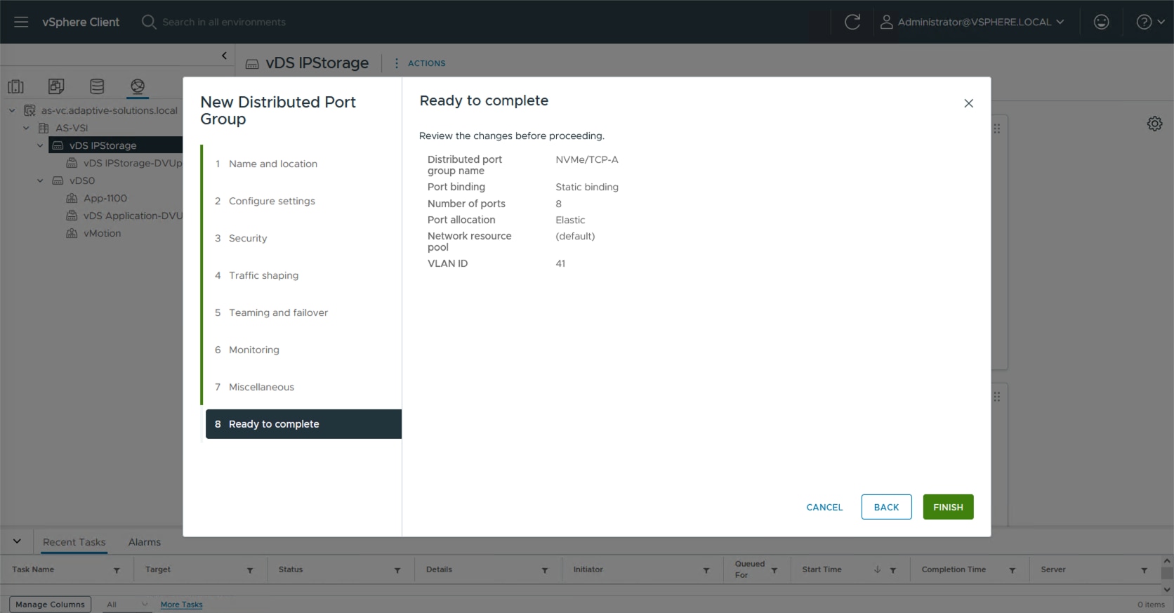Click the App-1100 port group icon
Screen dimensions: 1174x613
point(72,198)
